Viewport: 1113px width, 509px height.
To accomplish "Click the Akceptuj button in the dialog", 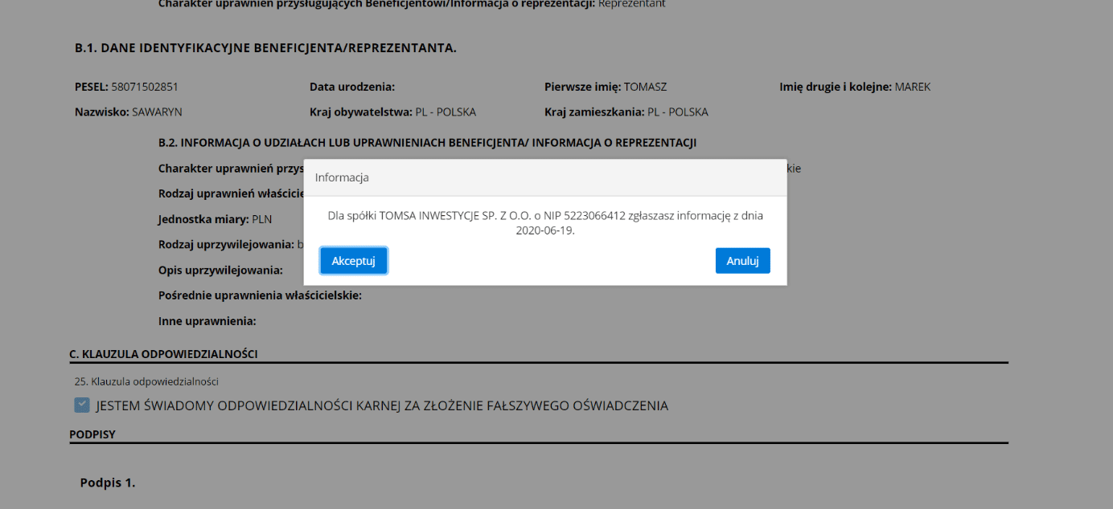I will [x=353, y=260].
